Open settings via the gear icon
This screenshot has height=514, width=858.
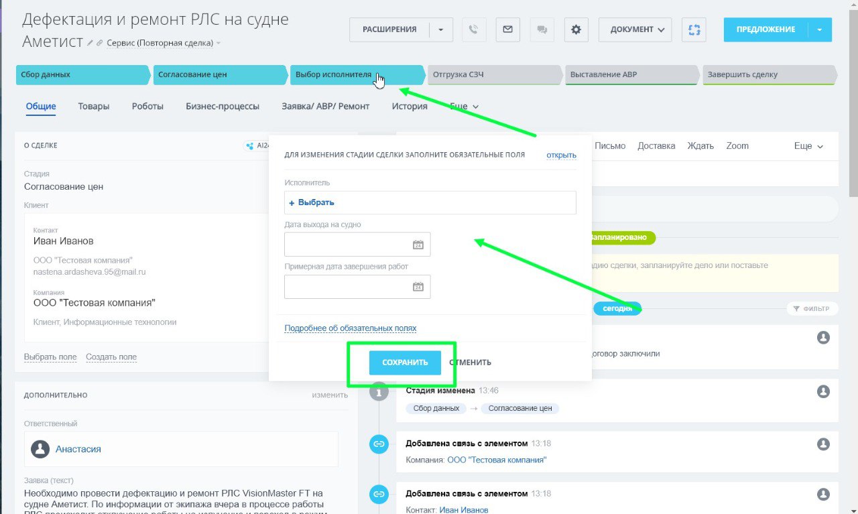576,29
